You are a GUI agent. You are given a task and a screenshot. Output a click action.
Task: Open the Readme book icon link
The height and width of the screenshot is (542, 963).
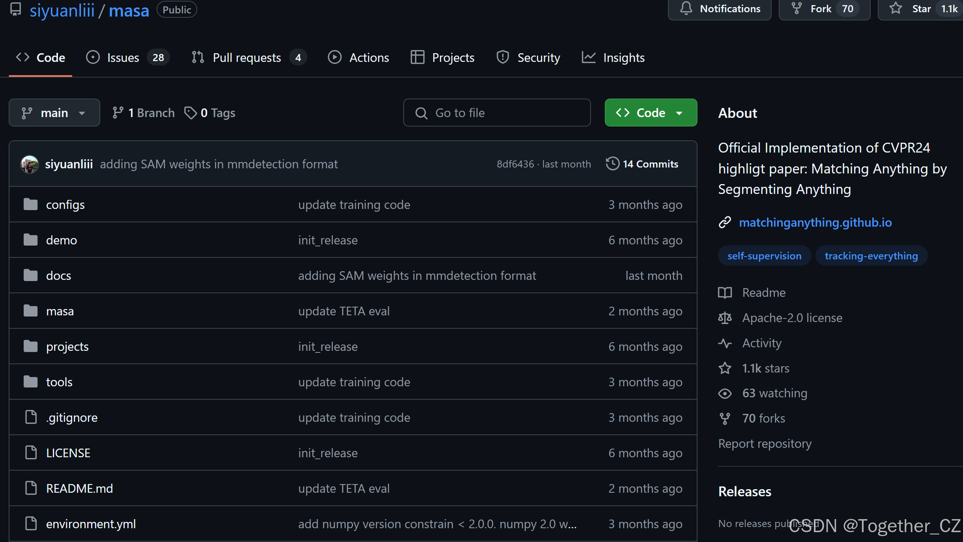[x=725, y=293]
